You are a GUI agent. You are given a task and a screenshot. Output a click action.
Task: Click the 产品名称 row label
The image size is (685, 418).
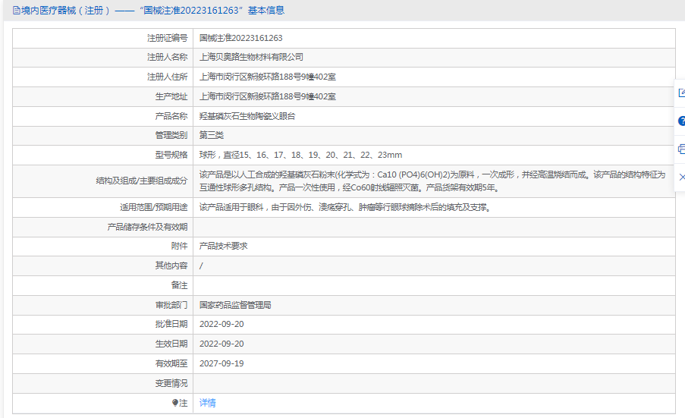[171, 116]
